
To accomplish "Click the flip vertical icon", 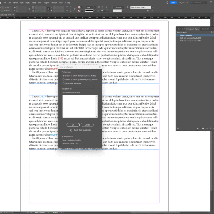I will point(71,11).
